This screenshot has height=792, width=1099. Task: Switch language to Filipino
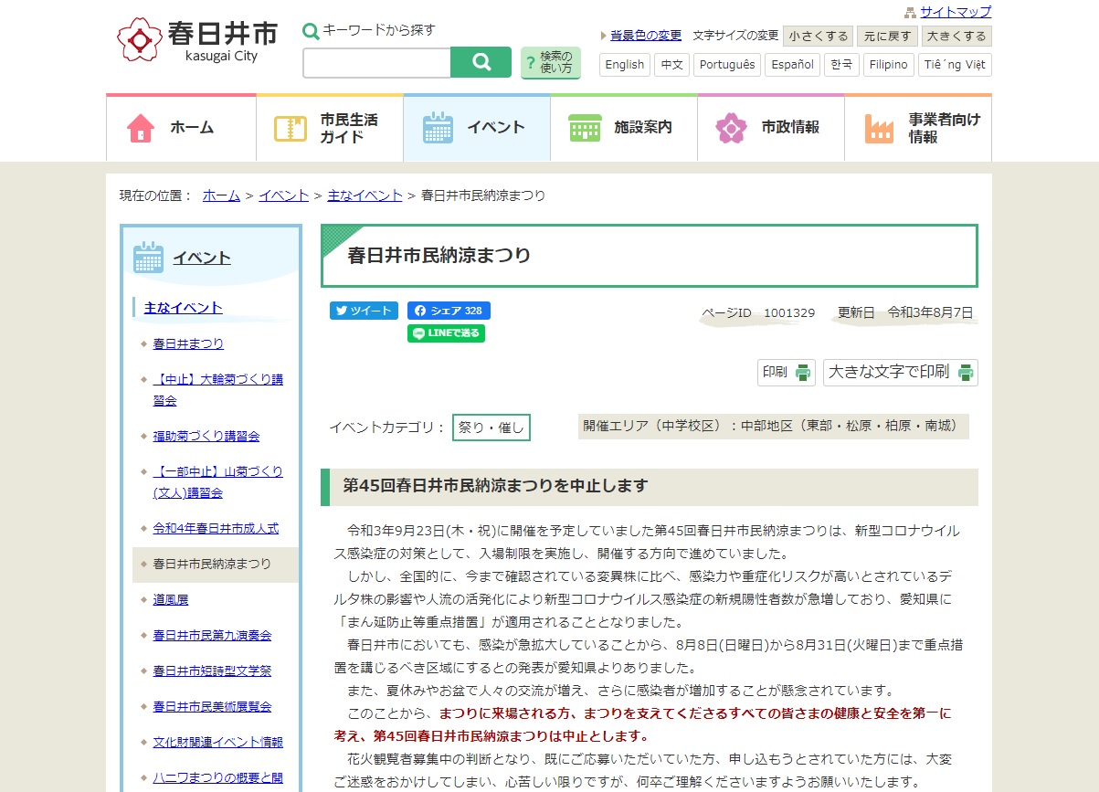889,65
